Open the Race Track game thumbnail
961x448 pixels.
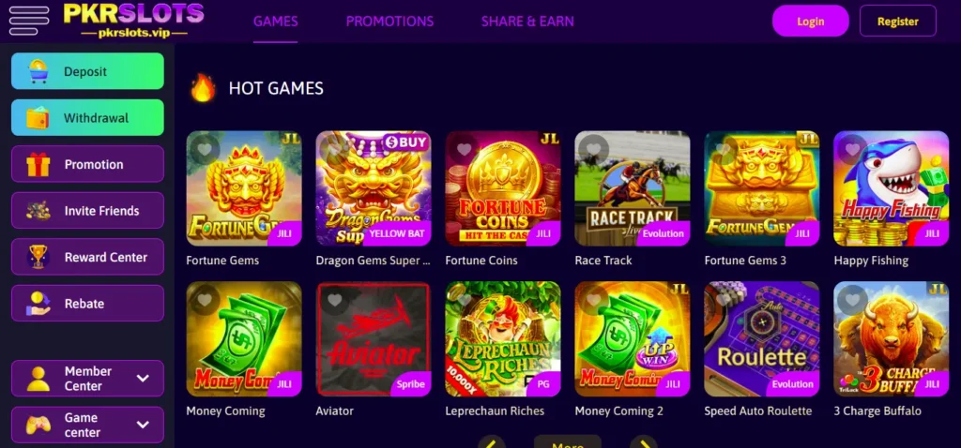point(633,188)
